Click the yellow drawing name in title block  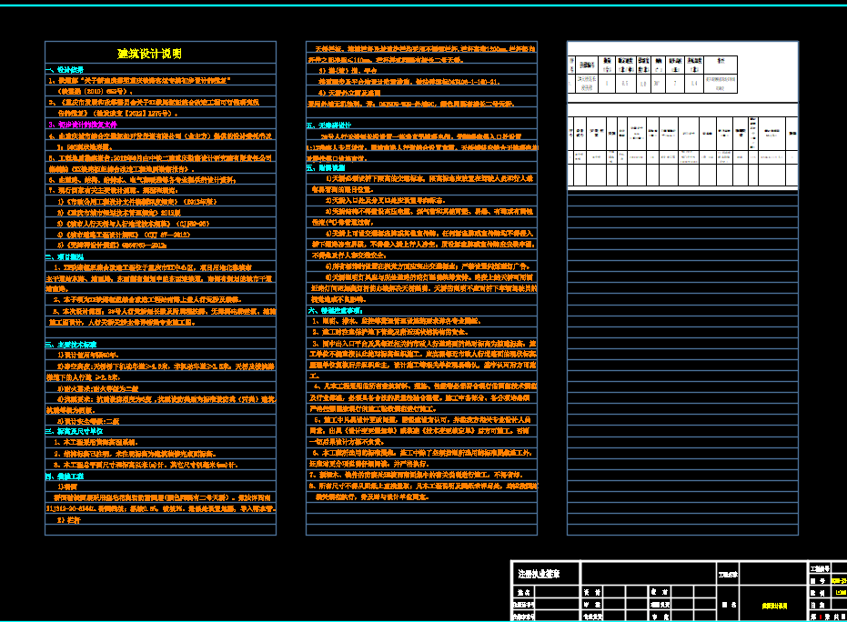pyautogui.click(x=775, y=604)
